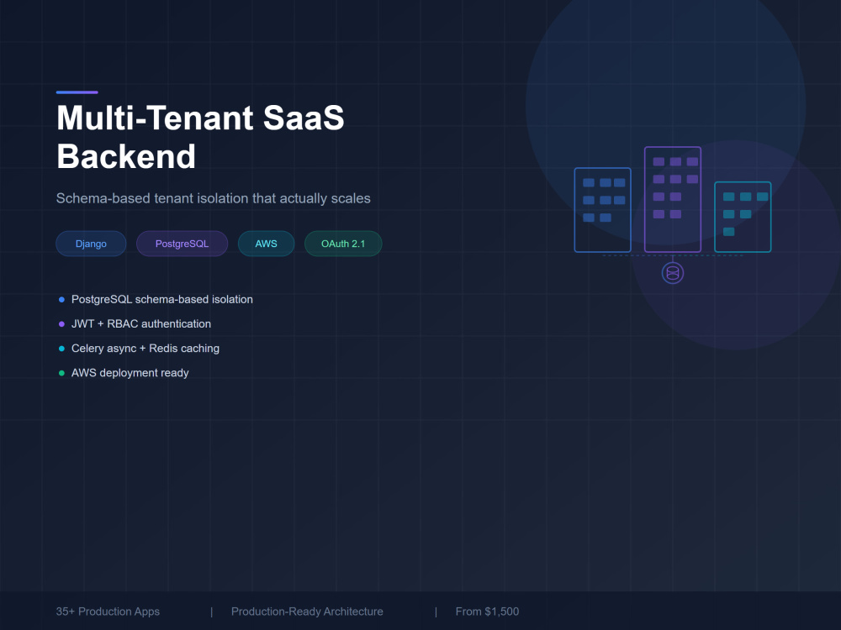Click the purple tenant building icon
This screenshot has height=630, width=841.
[673, 199]
